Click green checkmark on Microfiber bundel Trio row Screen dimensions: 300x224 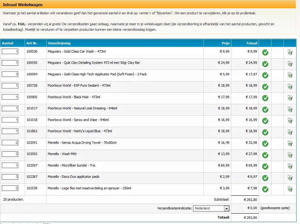pos(265,167)
